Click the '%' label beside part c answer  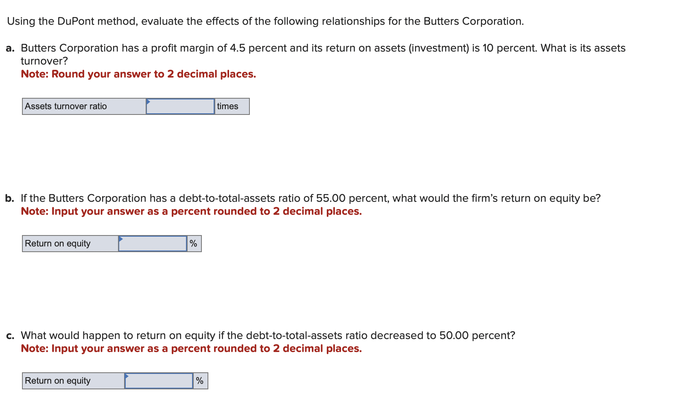click(199, 380)
